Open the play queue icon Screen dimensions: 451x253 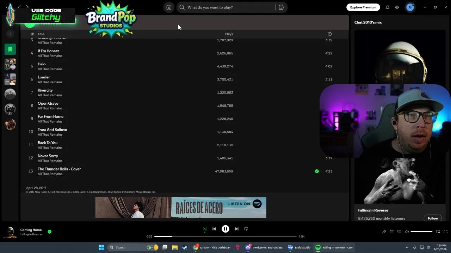[x=392, y=232]
